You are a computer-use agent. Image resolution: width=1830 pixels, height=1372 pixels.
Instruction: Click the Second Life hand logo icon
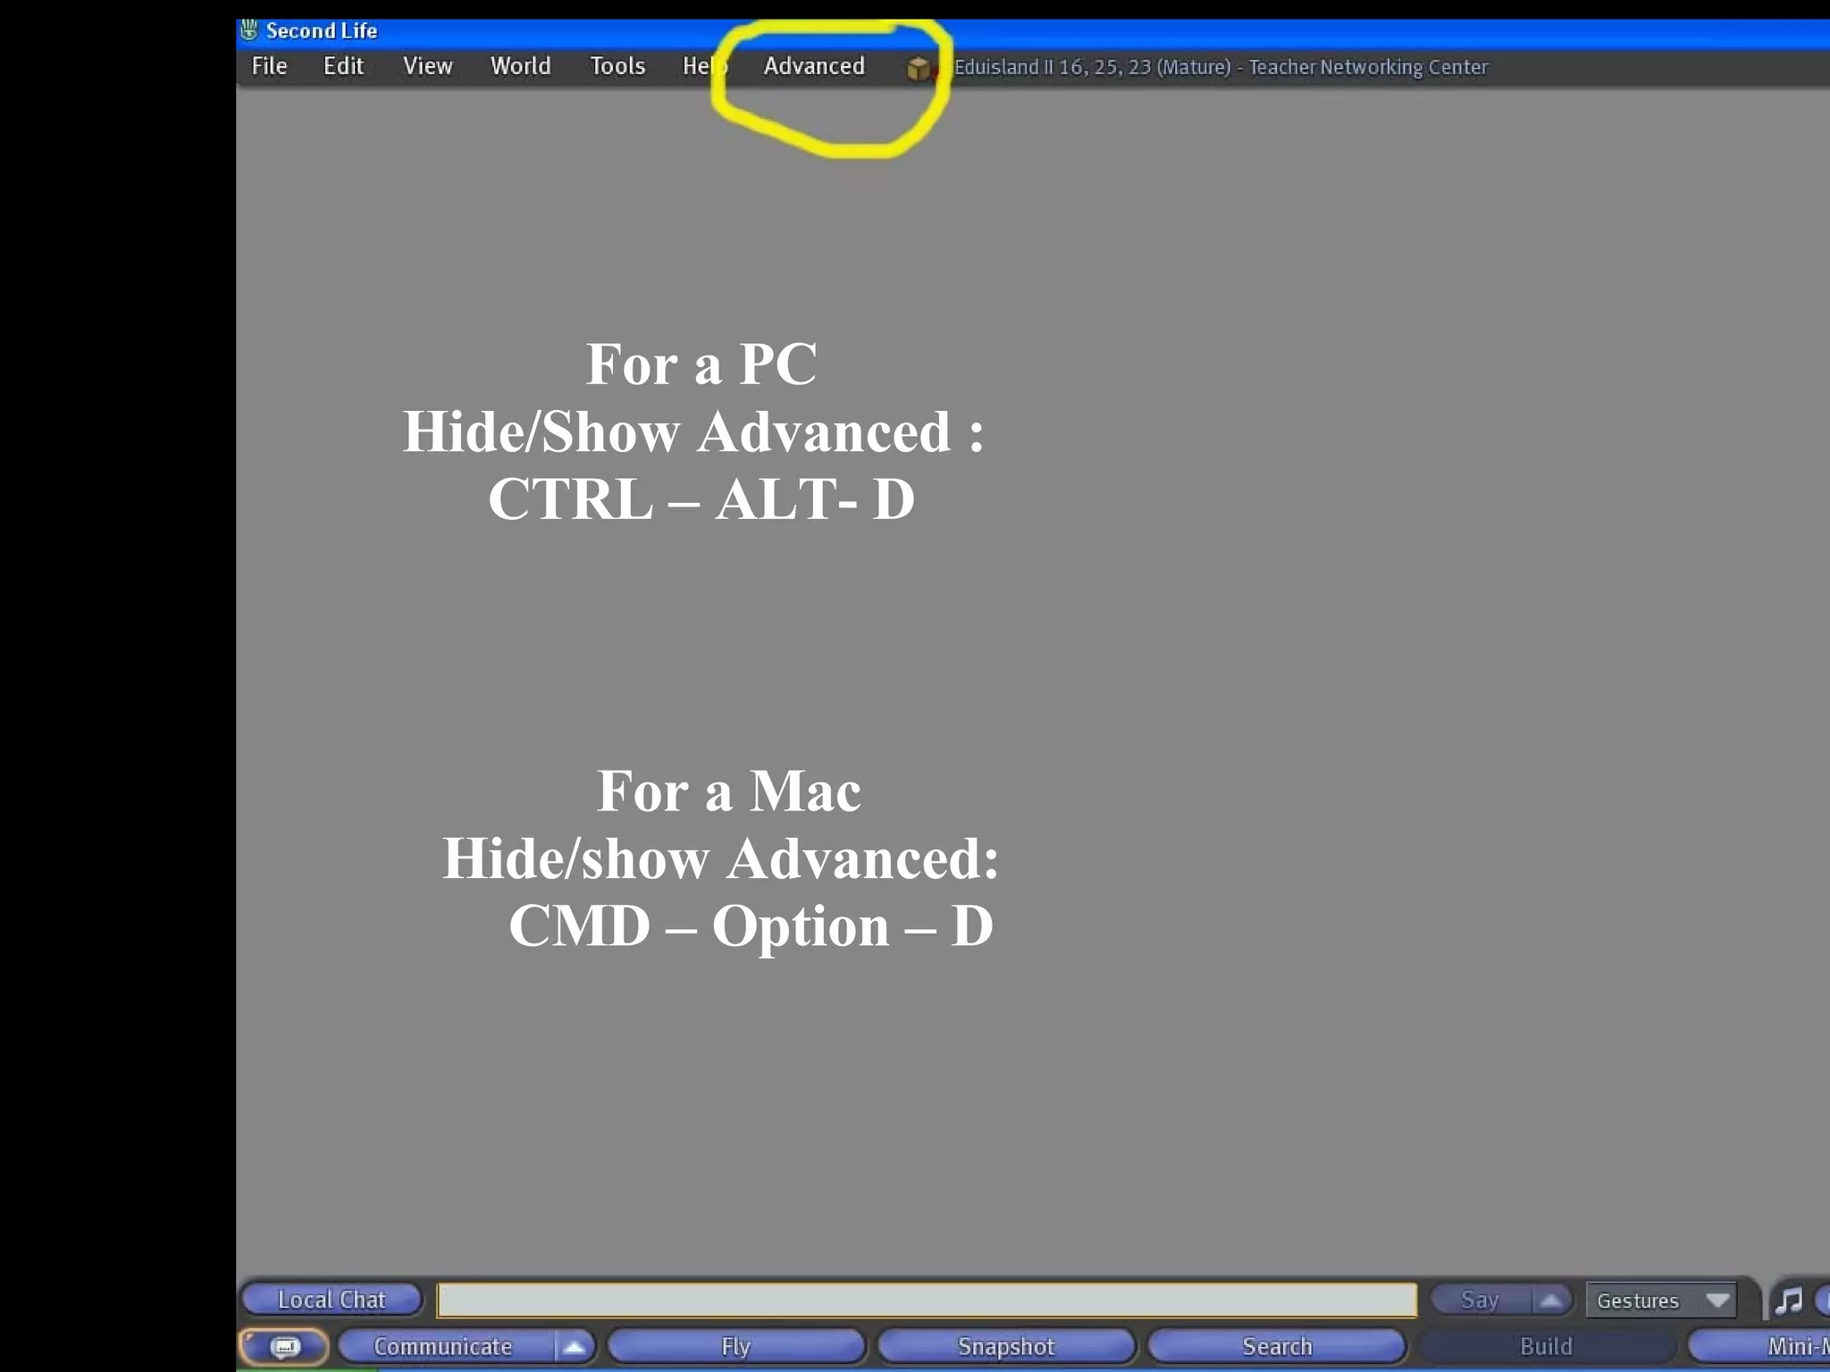pyautogui.click(x=249, y=30)
